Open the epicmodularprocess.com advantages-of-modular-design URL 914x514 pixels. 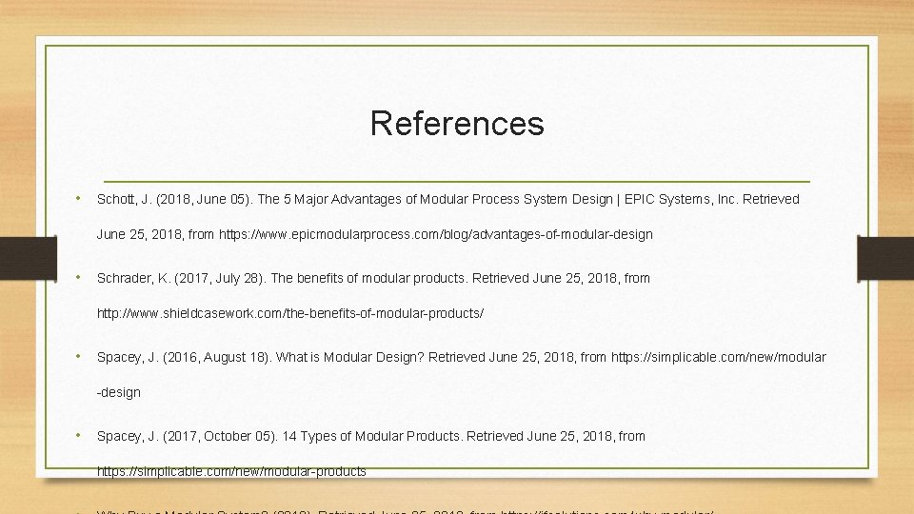tap(435, 234)
